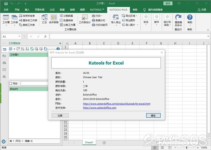Screen dimensions: 211x150
Task: Click the 共享 share button
Action: [202, 10]
